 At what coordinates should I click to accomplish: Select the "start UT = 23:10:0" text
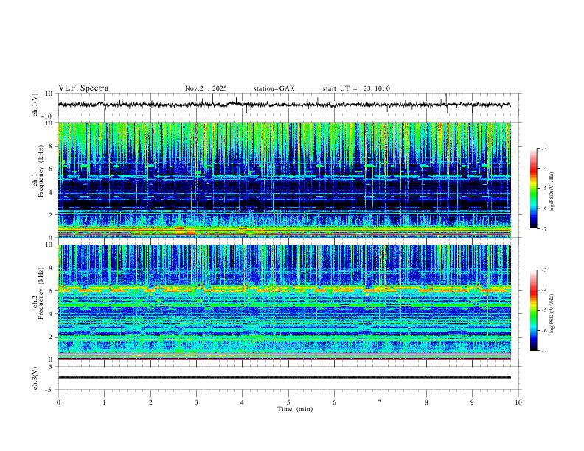pyautogui.click(x=356, y=88)
